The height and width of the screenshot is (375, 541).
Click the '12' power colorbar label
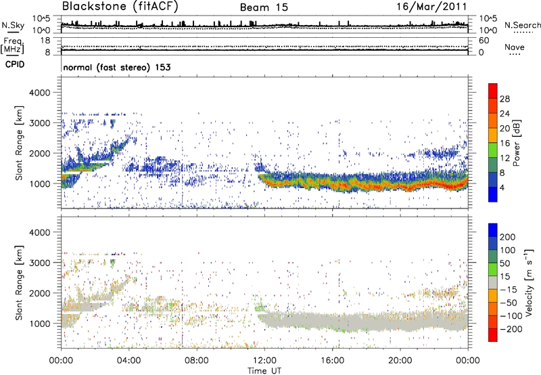[504, 158]
